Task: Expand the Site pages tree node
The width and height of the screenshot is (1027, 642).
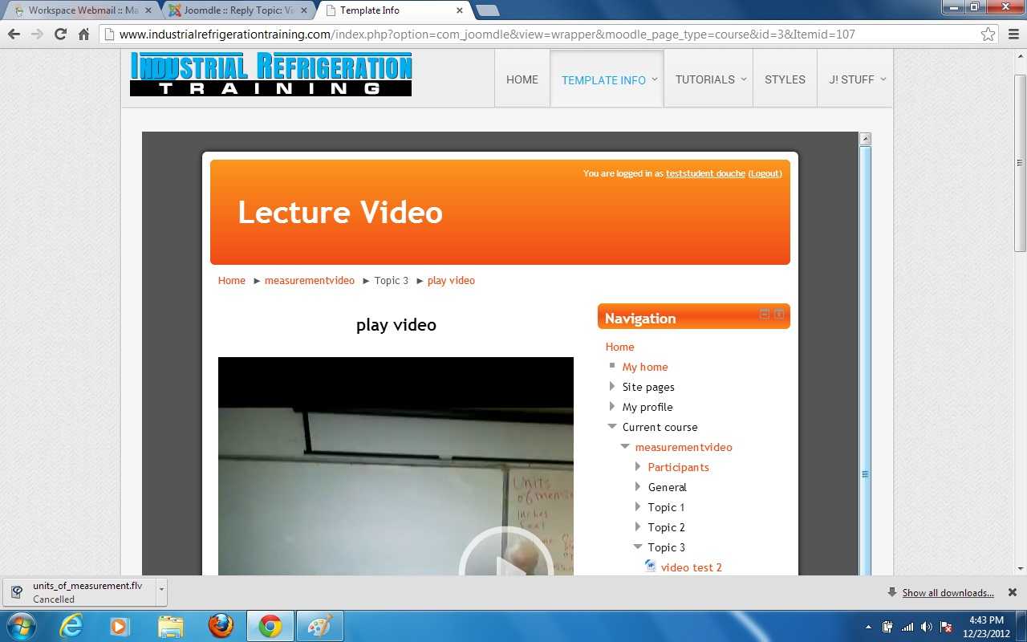Action: [612, 387]
